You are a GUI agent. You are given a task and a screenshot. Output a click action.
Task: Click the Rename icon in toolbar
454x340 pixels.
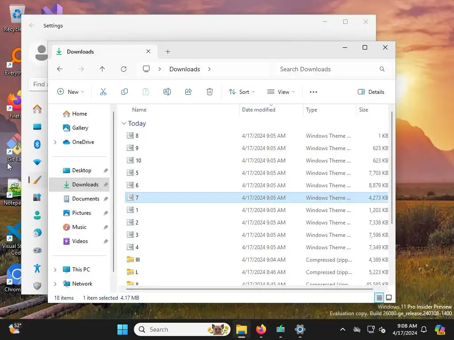pyautogui.click(x=167, y=92)
